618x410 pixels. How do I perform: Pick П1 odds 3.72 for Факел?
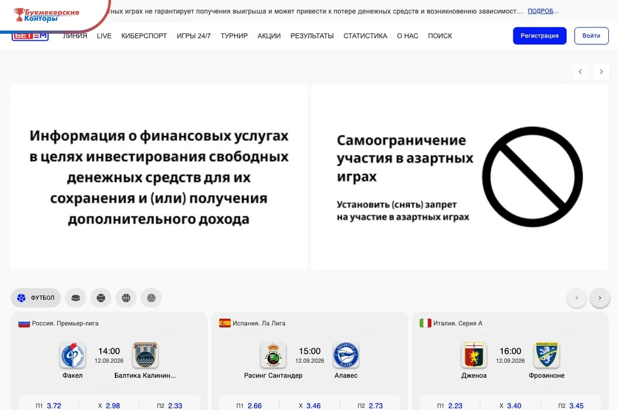tap(48, 405)
